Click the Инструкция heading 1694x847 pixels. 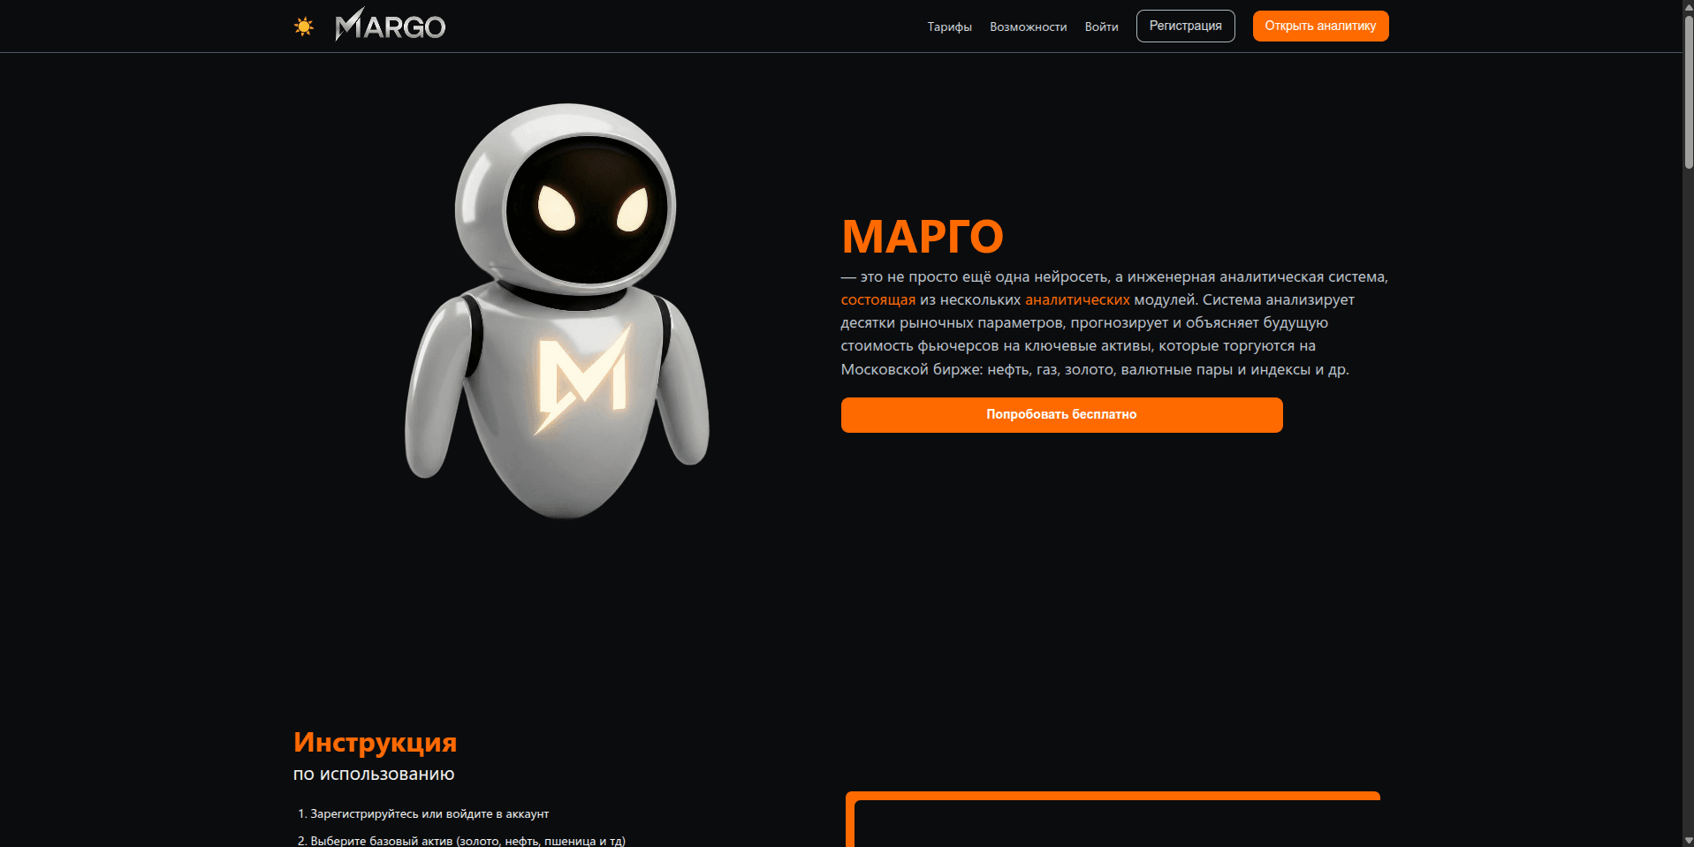(x=376, y=742)
